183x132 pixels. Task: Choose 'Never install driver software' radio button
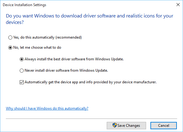coord(22,70)
